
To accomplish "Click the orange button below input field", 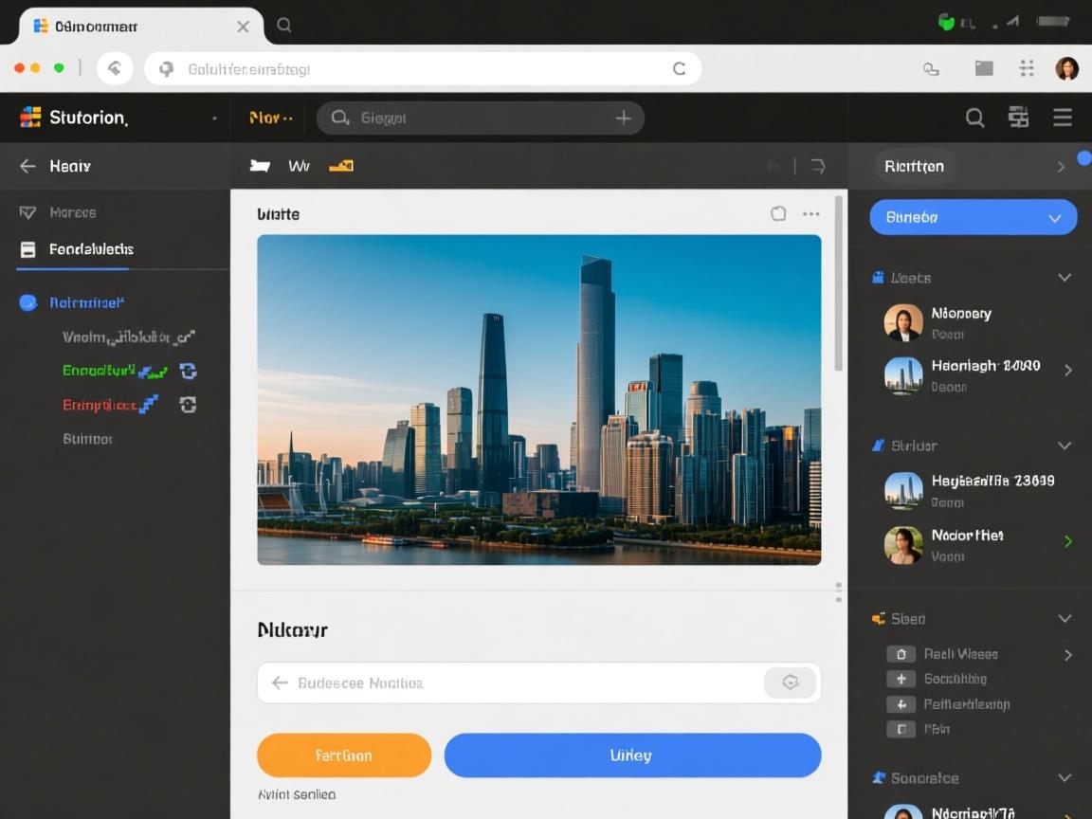I will (x=343, y=755).
